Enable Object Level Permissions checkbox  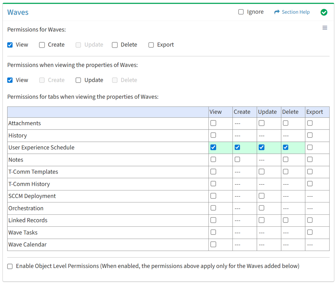pyautogui.click(x=10, y=266)
